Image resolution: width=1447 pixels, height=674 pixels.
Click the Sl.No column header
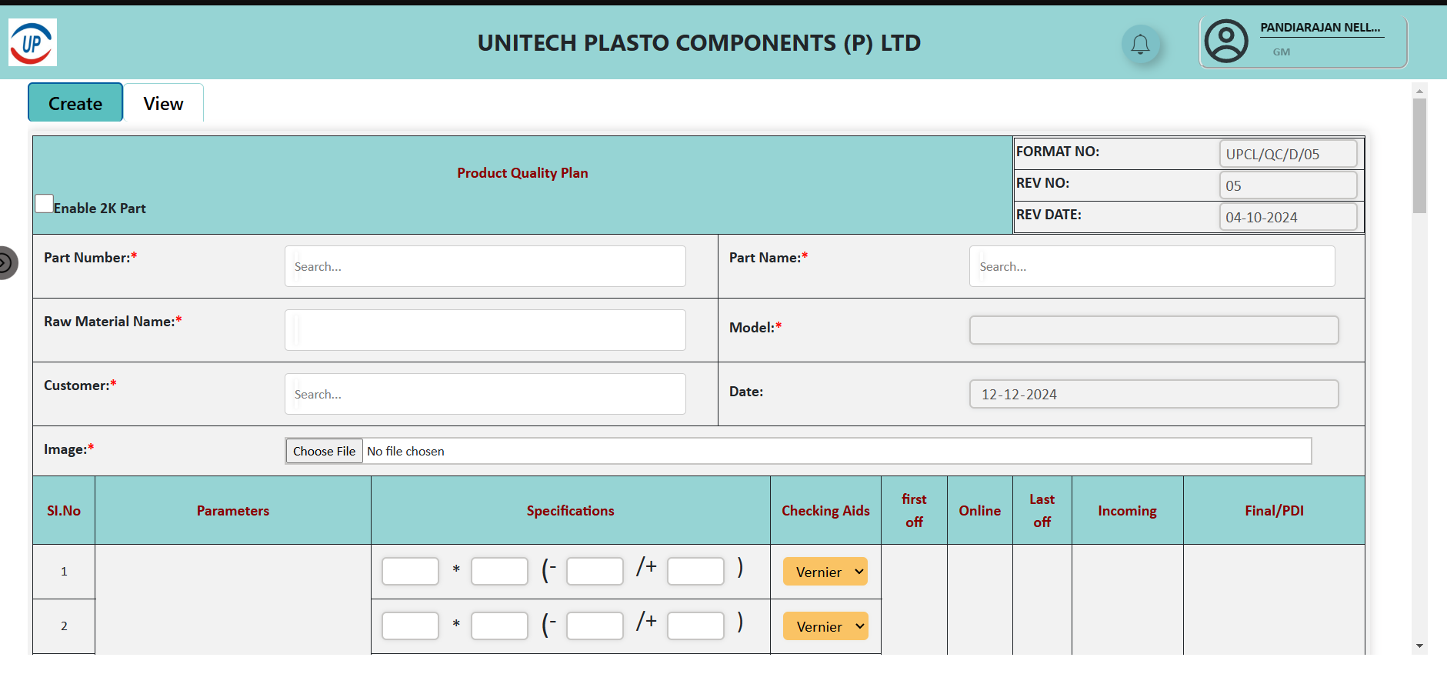coord(64,511)
